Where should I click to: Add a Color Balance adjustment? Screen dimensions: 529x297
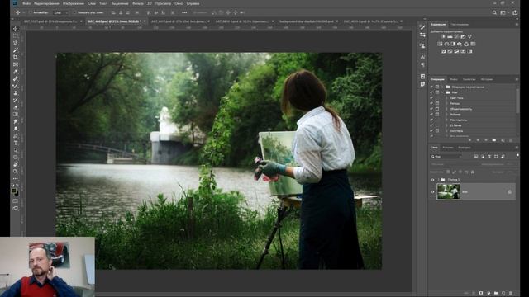446,44
